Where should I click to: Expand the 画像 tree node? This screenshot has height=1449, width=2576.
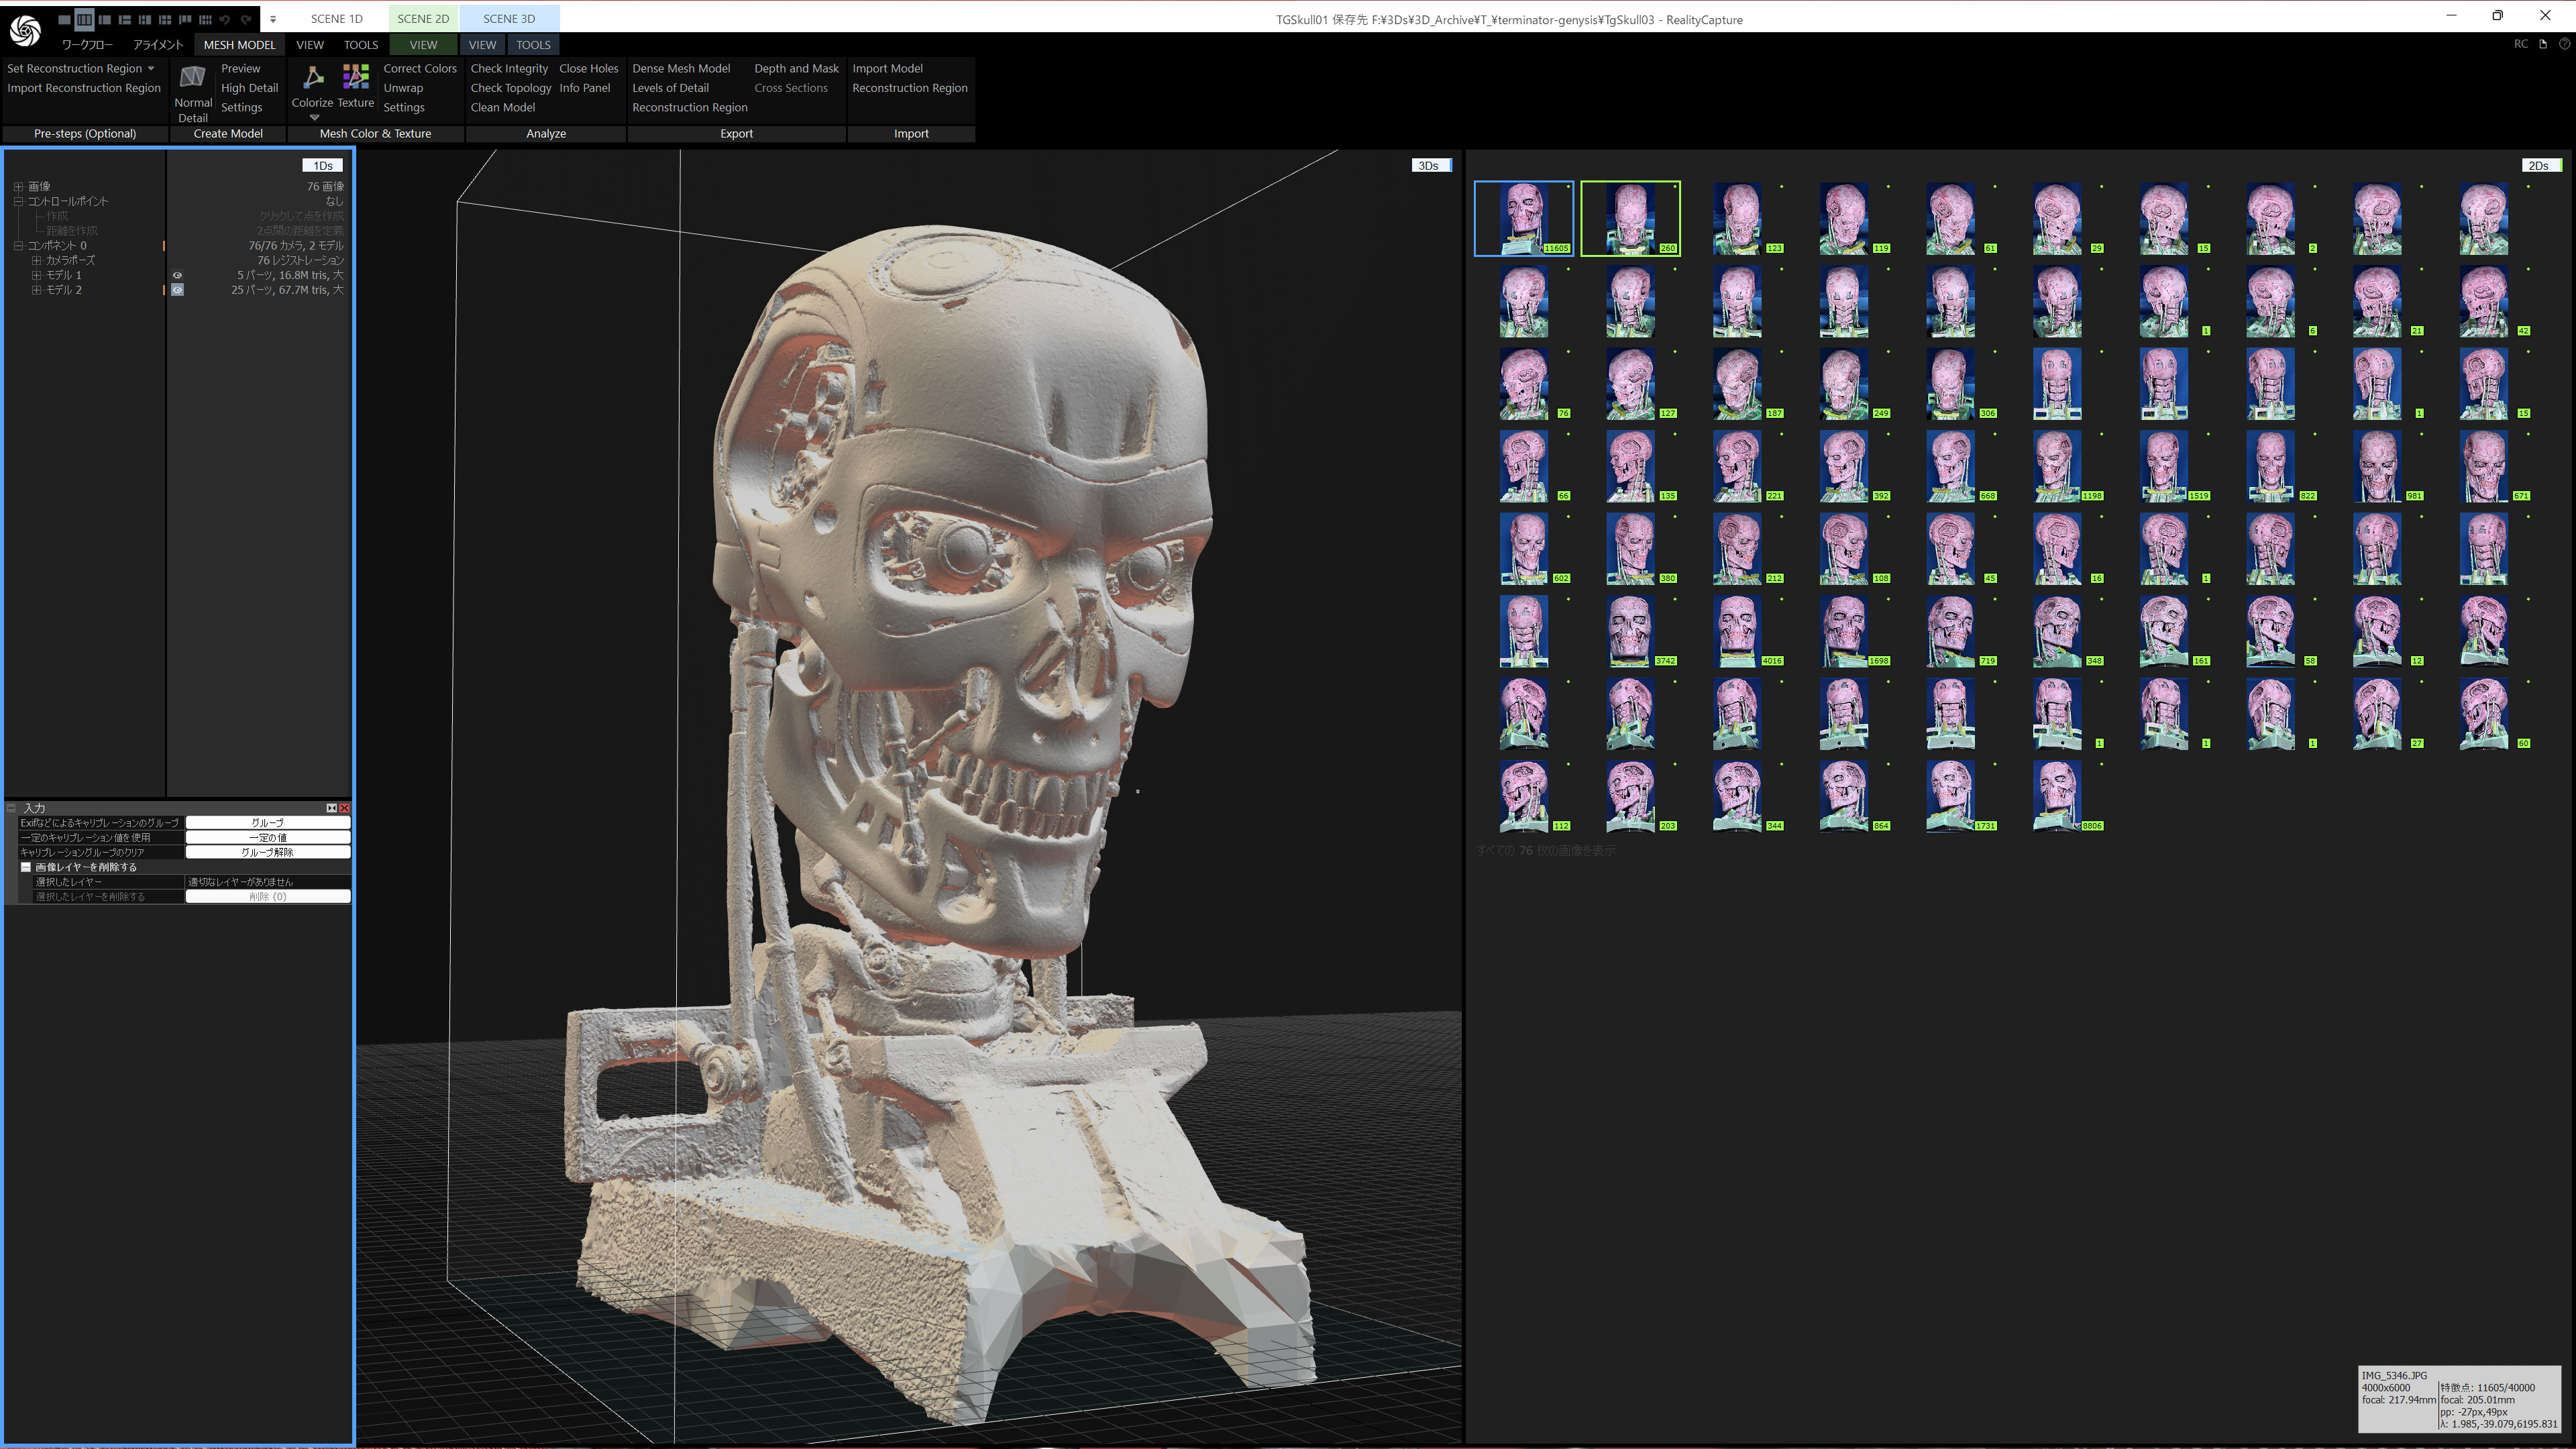pos(18,187)
